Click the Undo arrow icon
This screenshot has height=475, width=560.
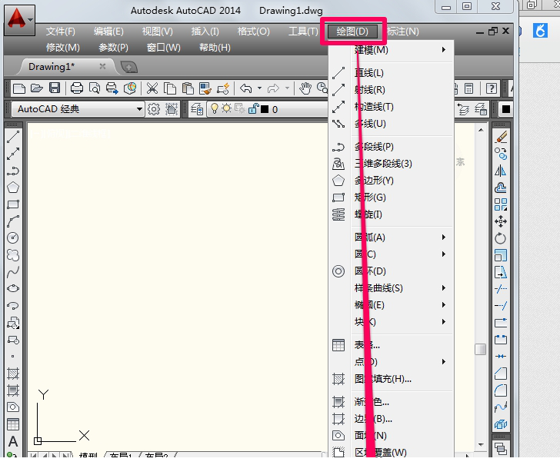coord(246,88)
